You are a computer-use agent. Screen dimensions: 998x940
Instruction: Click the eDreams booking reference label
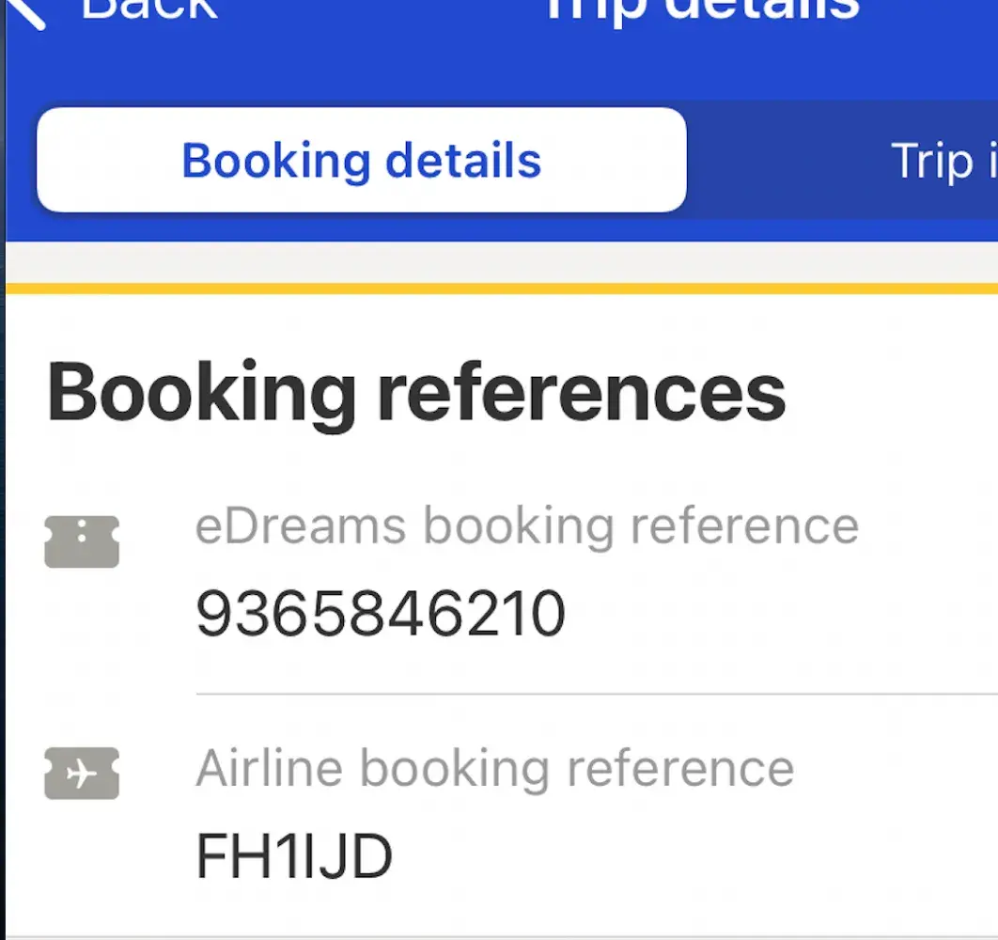pyautogui.click(x=526, y=526)
